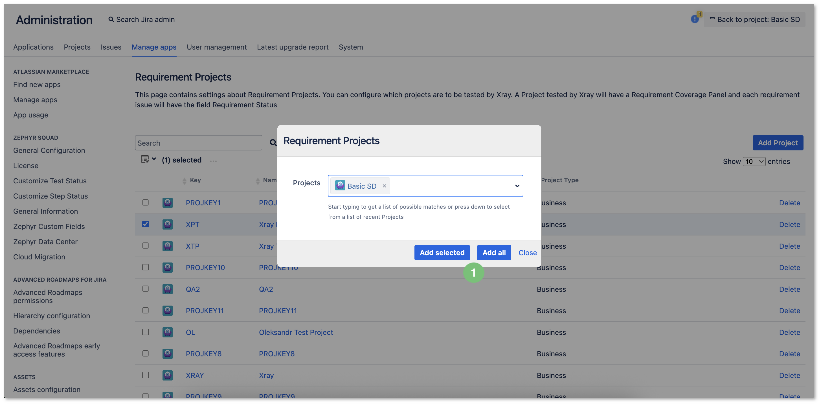Check the QA2 row checkbox
Viewport: 821px width, 405px height.
(145, 289)
